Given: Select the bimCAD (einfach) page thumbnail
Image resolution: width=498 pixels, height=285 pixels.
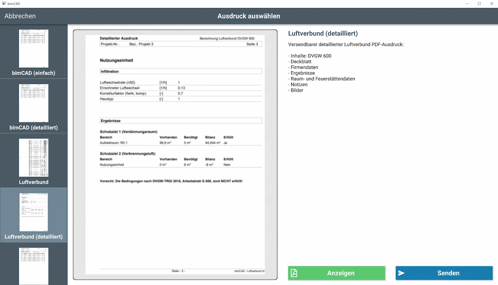Looking at the screenshot, I should [34, 49].
